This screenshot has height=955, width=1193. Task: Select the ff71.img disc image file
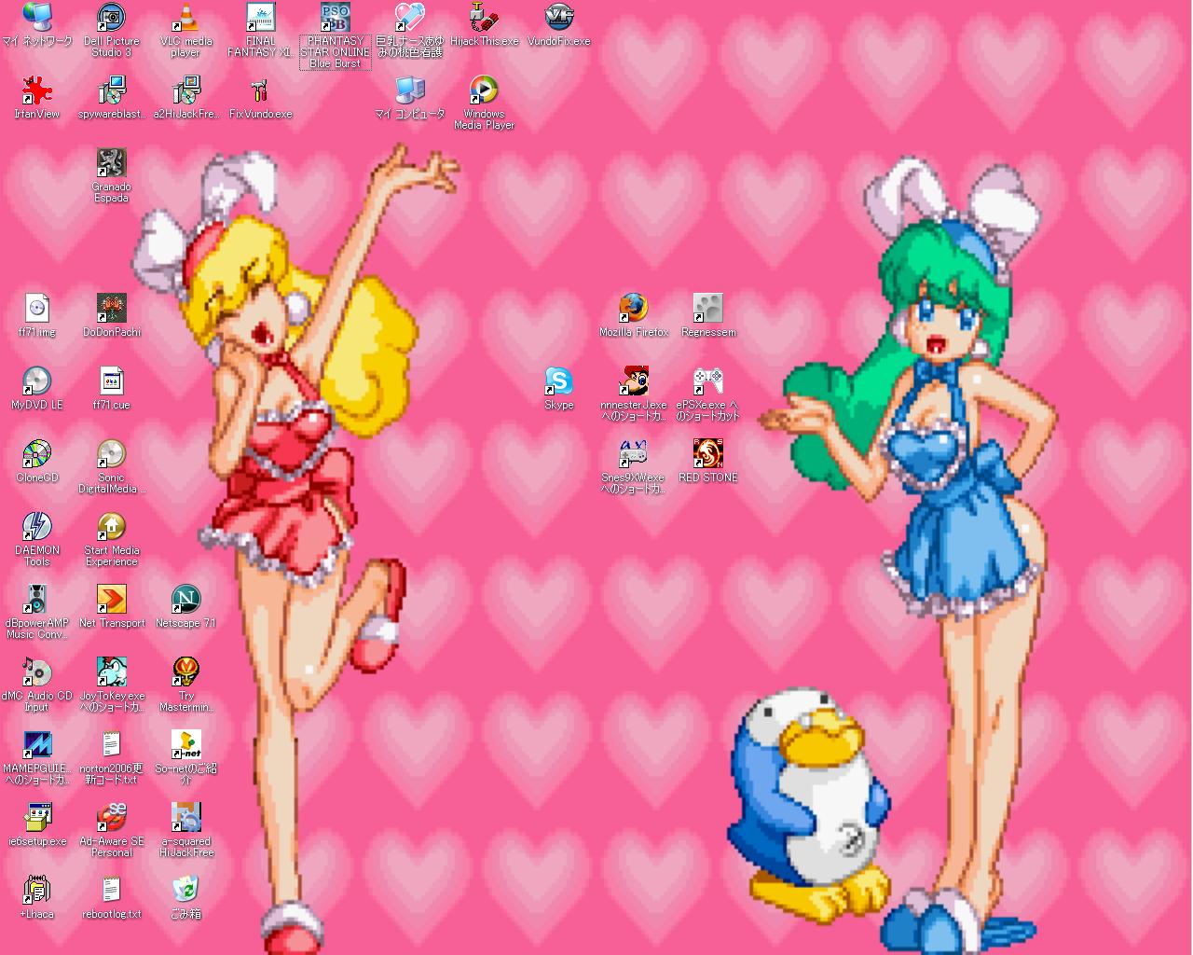pyautogui.click(x=37, y=308)
